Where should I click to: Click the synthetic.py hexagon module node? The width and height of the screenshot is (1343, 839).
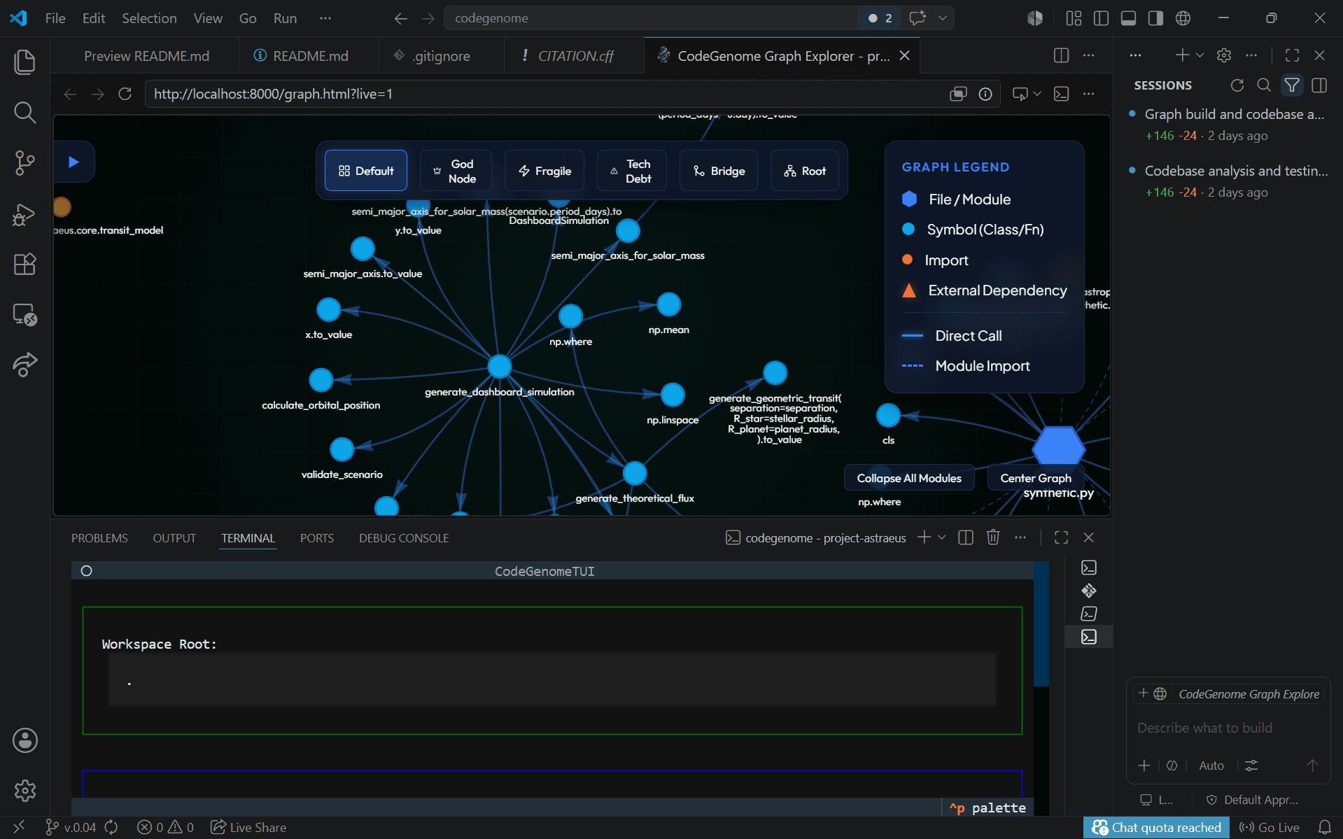click(1059, 445)
